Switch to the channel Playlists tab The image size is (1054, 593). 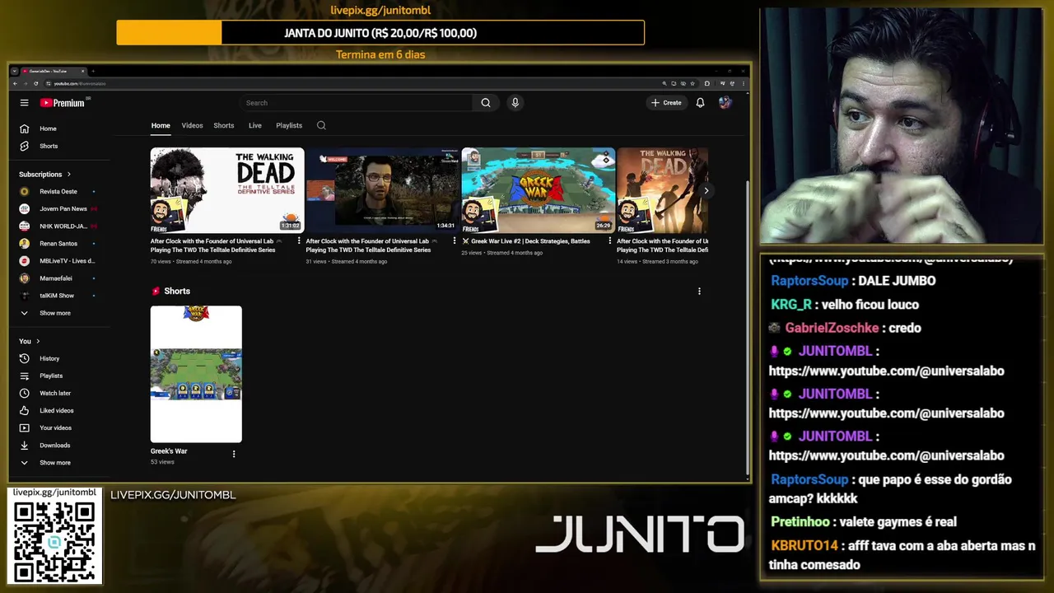[x=289, y=125]
